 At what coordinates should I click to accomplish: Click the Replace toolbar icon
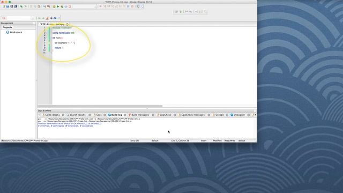[x=49, y=6]
